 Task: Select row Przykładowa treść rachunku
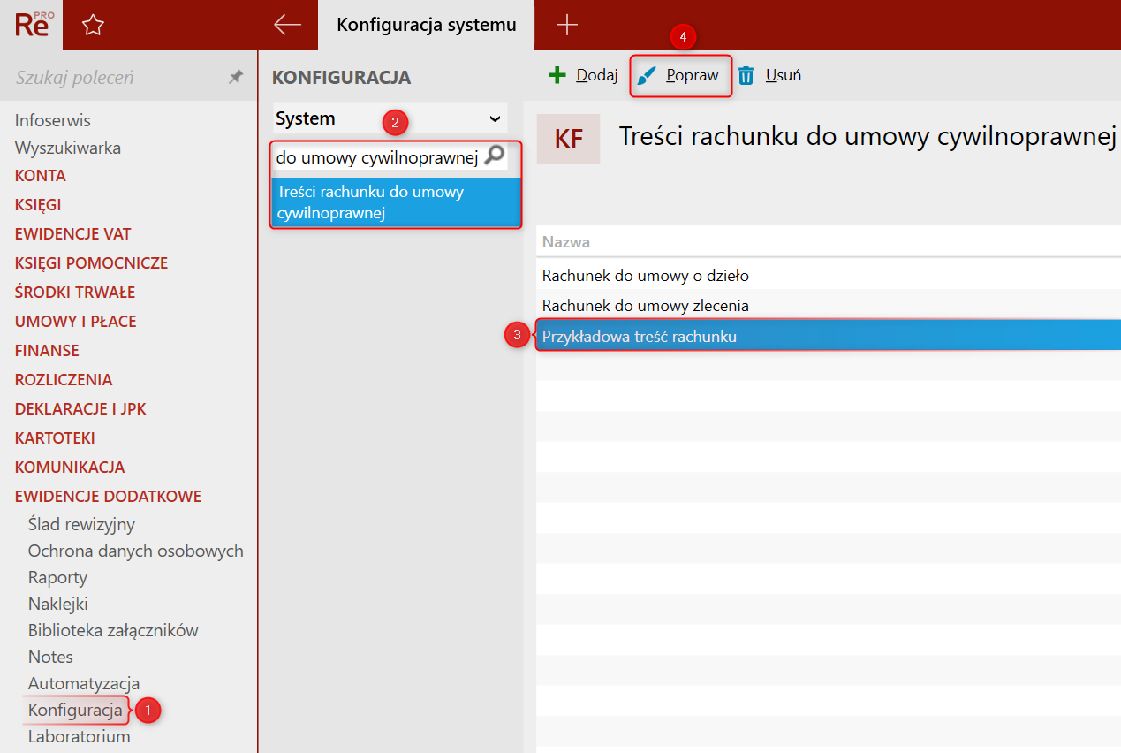[x=829, y=337]
